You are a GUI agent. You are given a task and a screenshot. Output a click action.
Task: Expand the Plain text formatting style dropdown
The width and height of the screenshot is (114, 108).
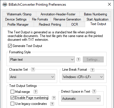click(x=42, y=60)
